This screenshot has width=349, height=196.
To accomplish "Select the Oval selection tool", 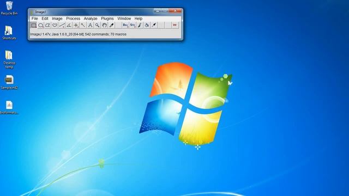I will click(41, 26).
